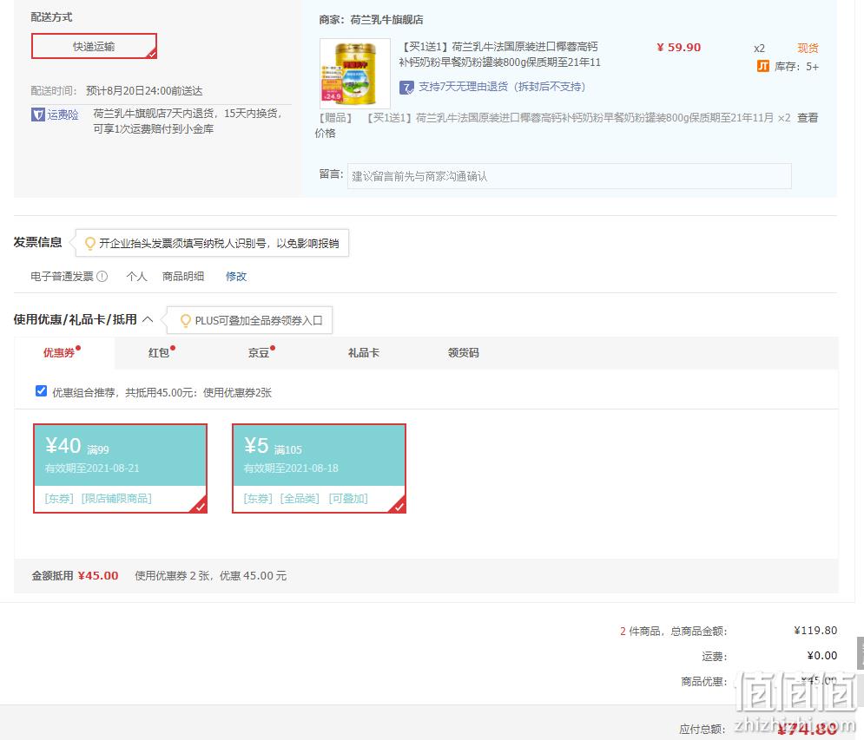Click the ¥ 59.90 product price
The image size is (864, 740).
(678, 48)
